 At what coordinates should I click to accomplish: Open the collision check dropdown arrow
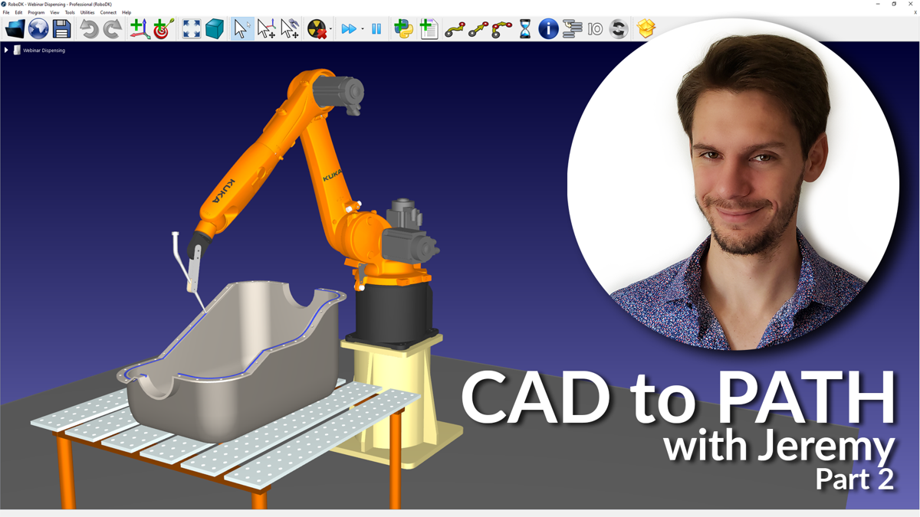(330, 30)
